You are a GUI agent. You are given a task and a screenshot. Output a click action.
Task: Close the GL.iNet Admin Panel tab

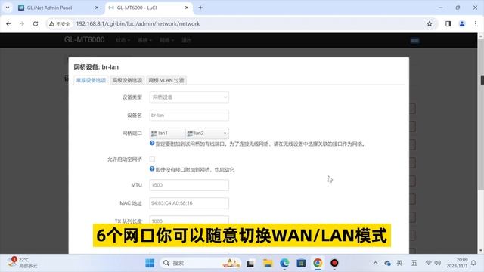[97, 8]
